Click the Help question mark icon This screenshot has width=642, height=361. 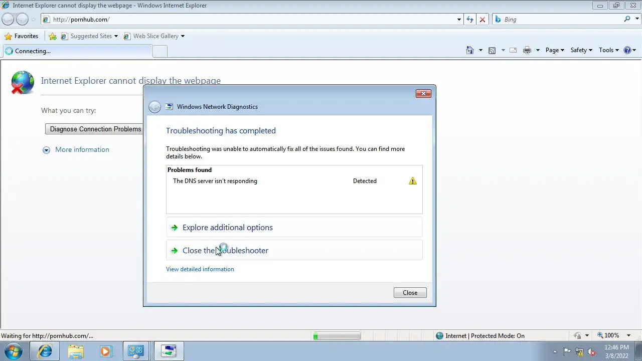[627, 50]
